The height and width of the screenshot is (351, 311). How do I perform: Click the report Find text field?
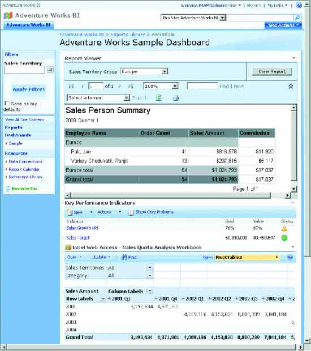coord(202,86)
